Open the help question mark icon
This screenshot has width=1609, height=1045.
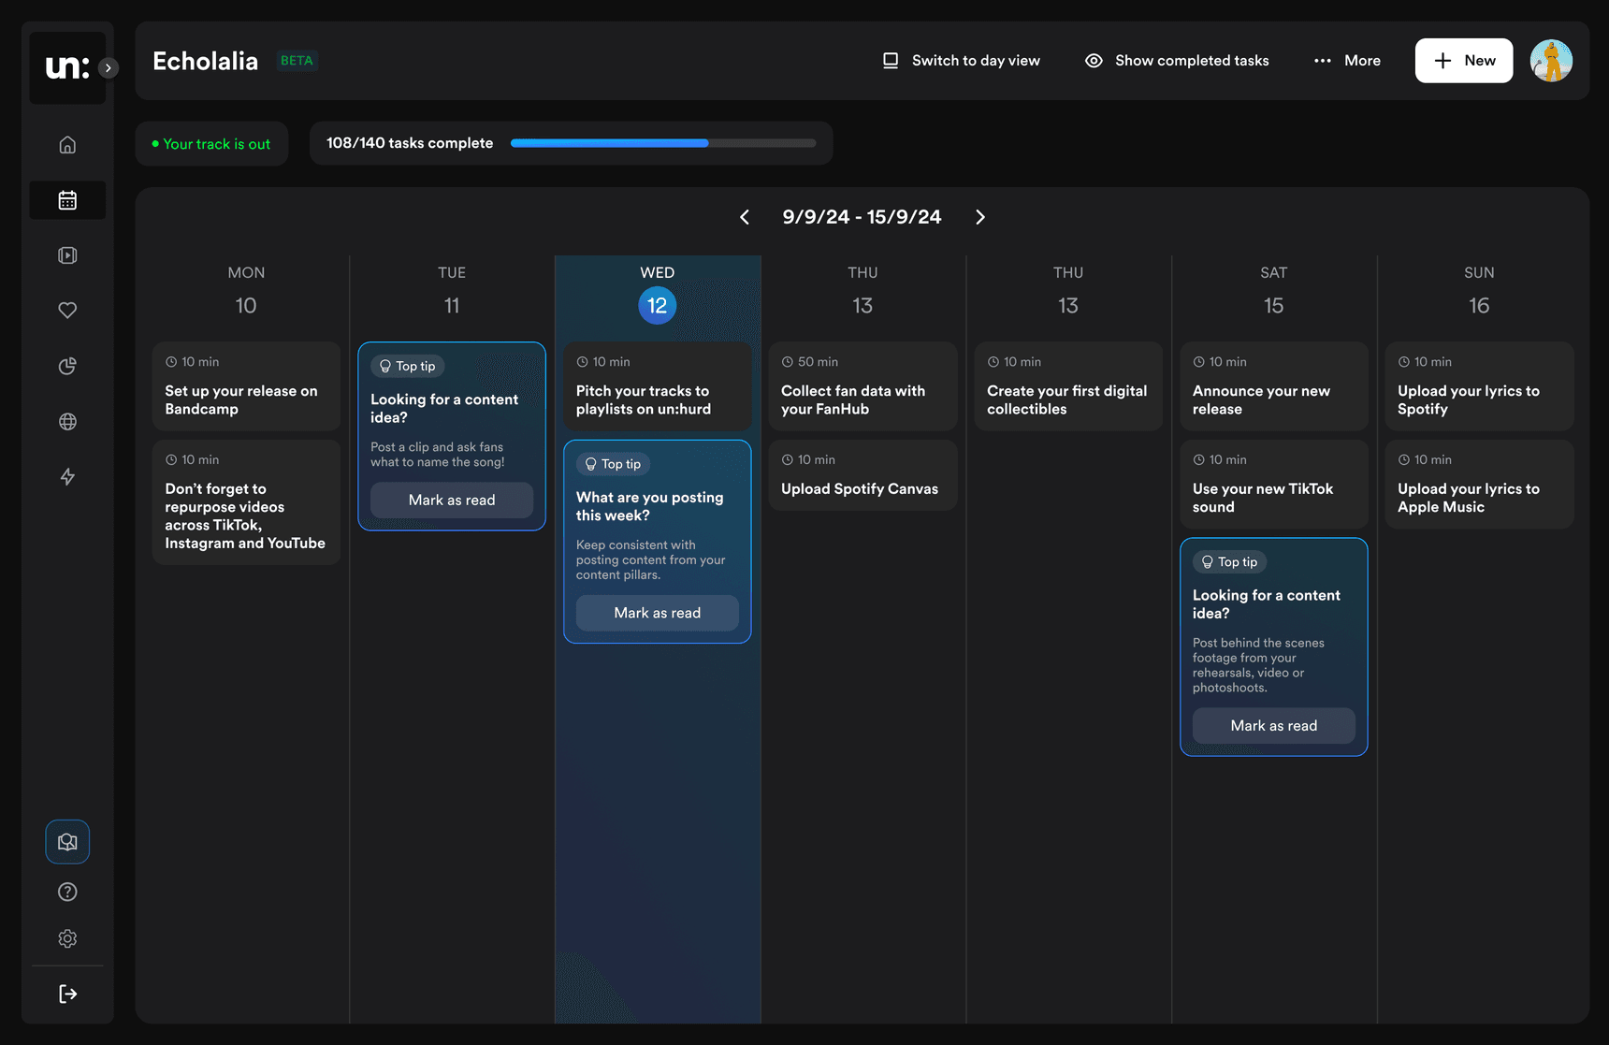(67, 892)
